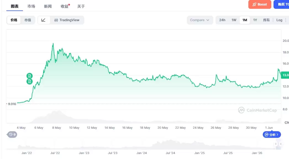Click the right handle of range slider
This screenshot has height=159, width=289.
[280, 144]
